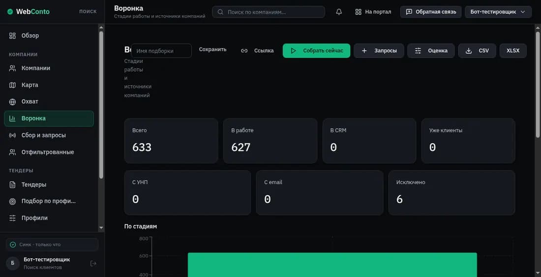Select the active Воронка sidebar item
The image size is (541, 277).
[49, 118]
